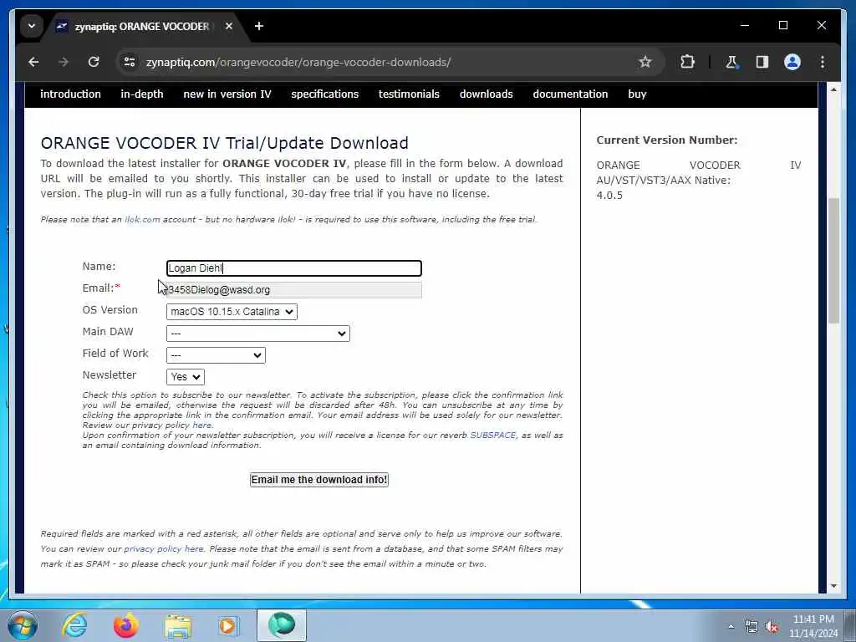Click into the Name input field
The height and width of the screenshot is (642, 856).
[x=293, y=268]
